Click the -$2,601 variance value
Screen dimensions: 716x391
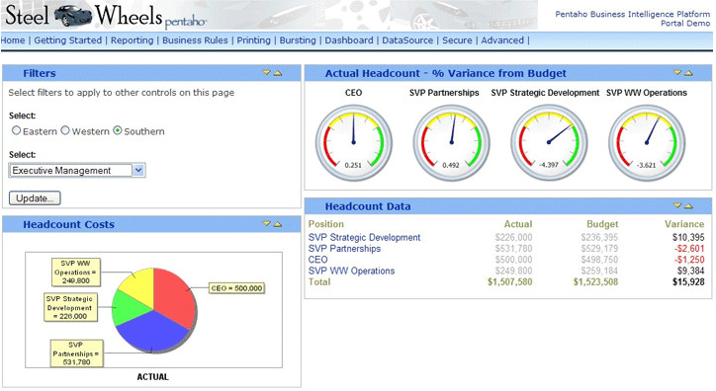pyautogui.click(x=689, y=249)
